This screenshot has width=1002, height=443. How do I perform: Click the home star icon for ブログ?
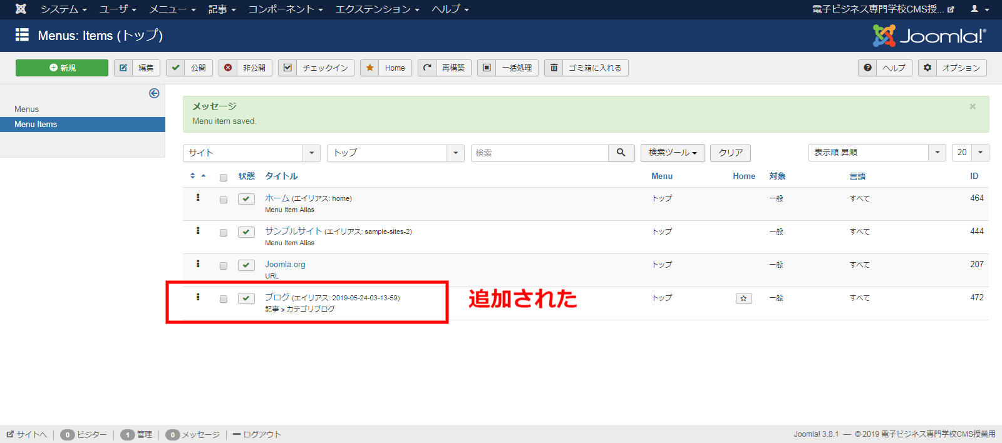click(743, 298)
